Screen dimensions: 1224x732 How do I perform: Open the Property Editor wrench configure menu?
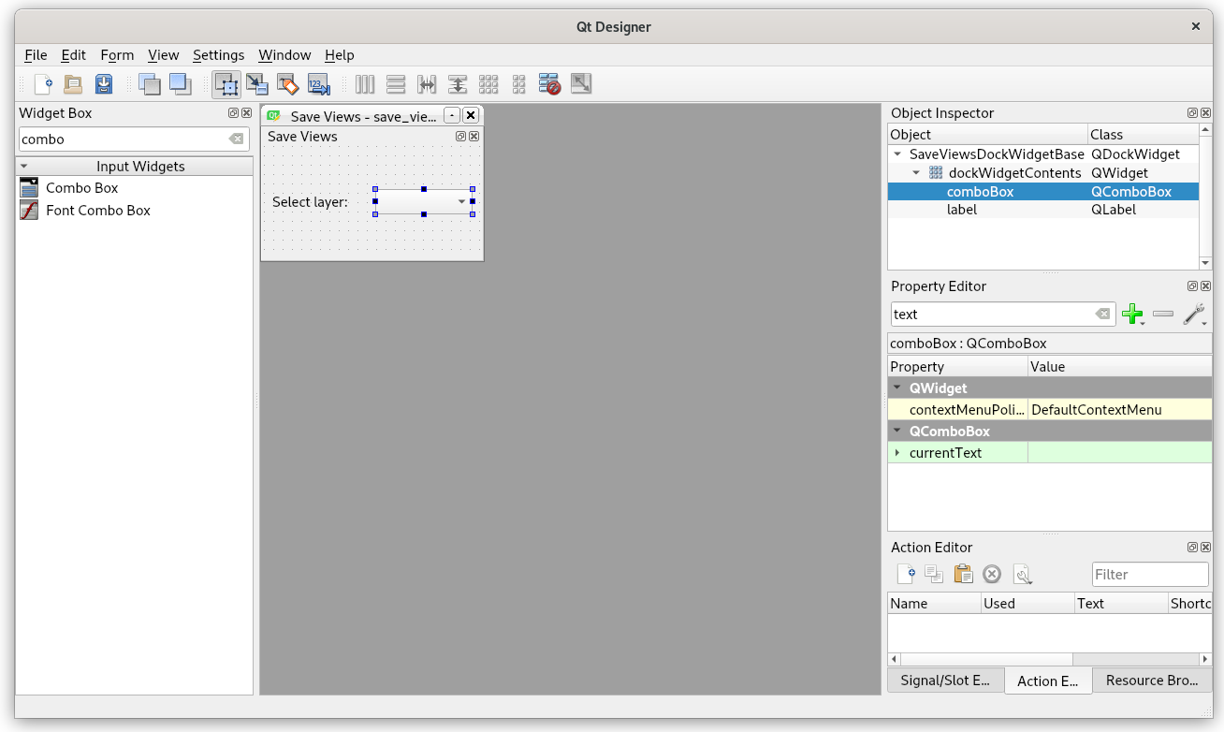1194,315
